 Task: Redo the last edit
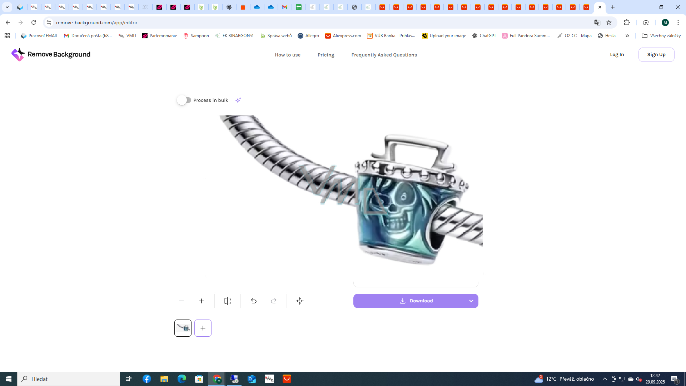click(x=274, y=301)
